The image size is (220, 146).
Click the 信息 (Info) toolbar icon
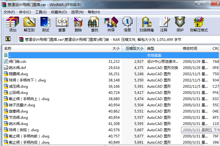(127, 22)
